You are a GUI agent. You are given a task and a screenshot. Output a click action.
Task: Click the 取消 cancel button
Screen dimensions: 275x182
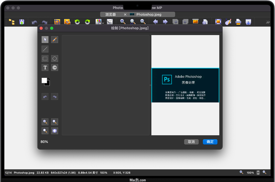191,142
